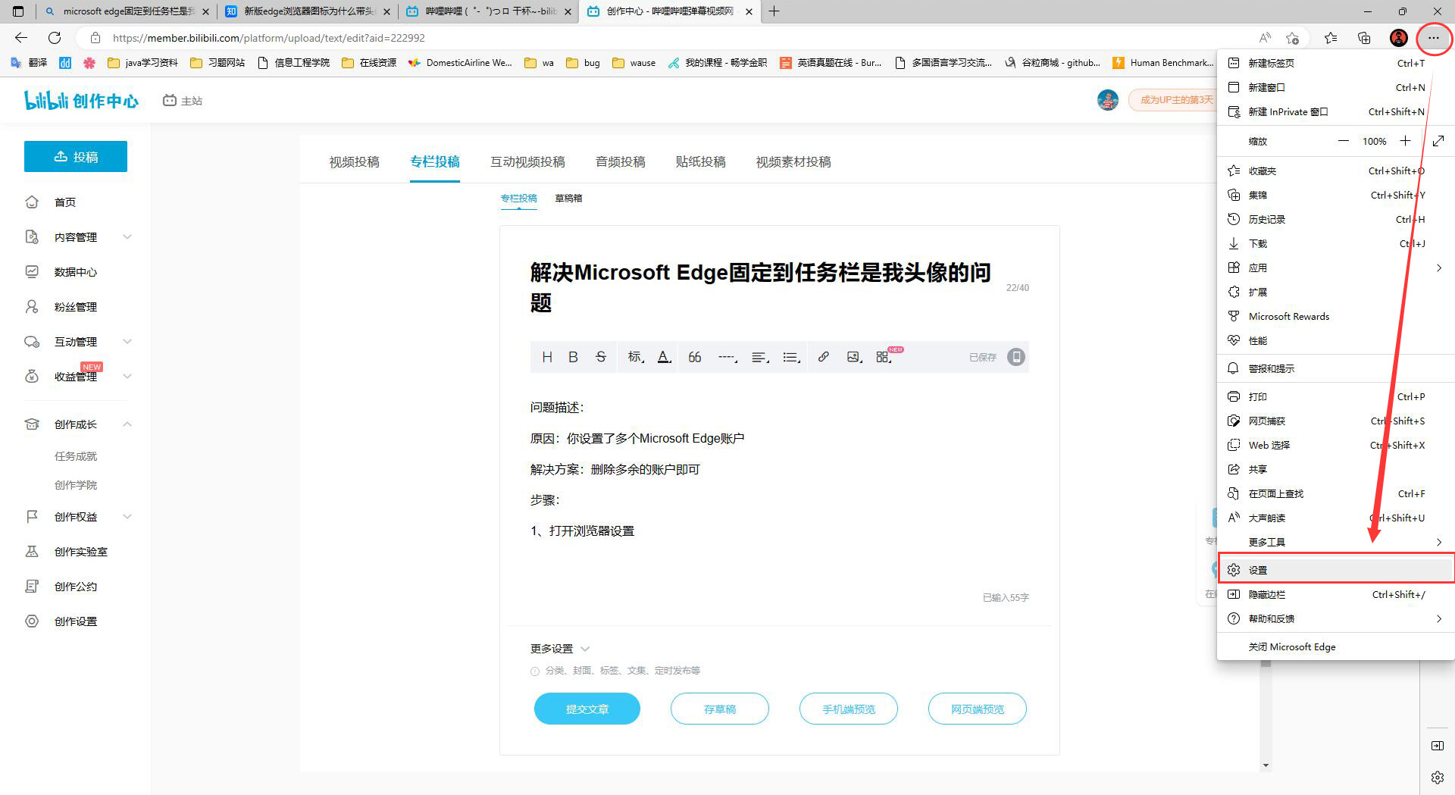Viewport: 1455px width, 795px height.
Task: Click 提交文章 submit button
Action: [587, 709]
